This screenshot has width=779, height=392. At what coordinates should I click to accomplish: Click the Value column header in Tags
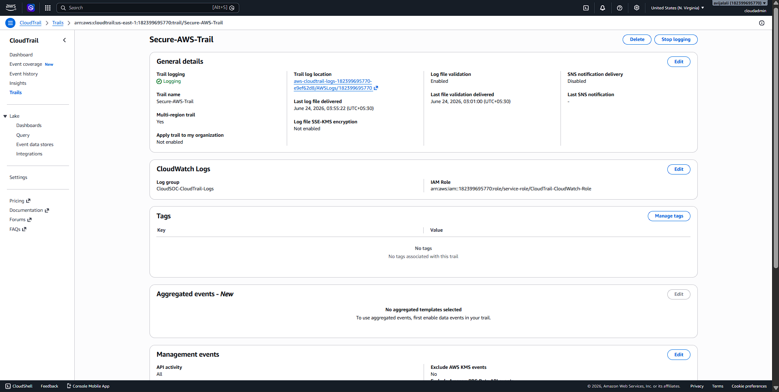tap(437, 230)
